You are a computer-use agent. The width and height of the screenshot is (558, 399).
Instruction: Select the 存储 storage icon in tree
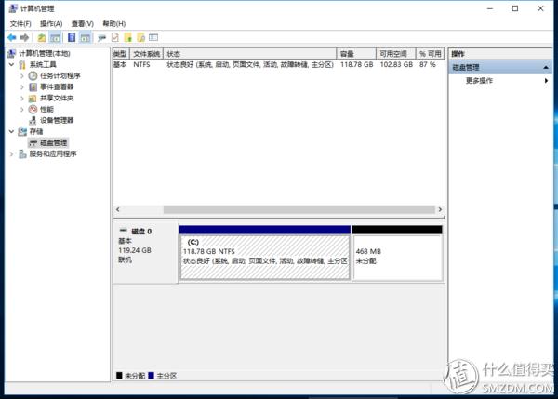(x=22, y=132)
